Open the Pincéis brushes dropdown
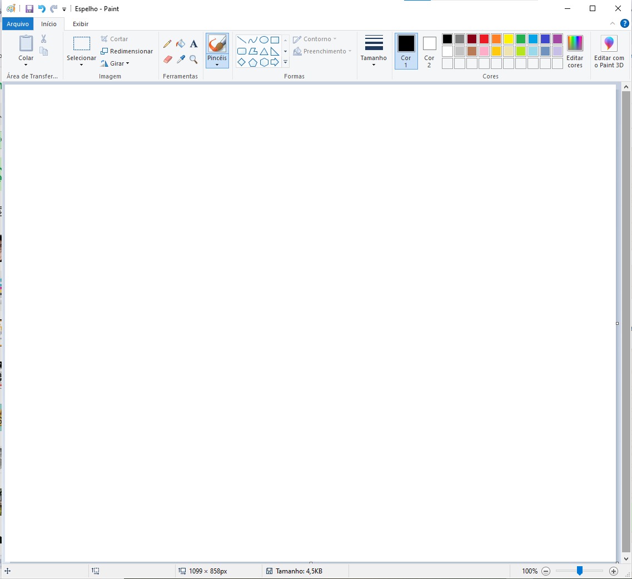632x579 pixels. [217, 62]
